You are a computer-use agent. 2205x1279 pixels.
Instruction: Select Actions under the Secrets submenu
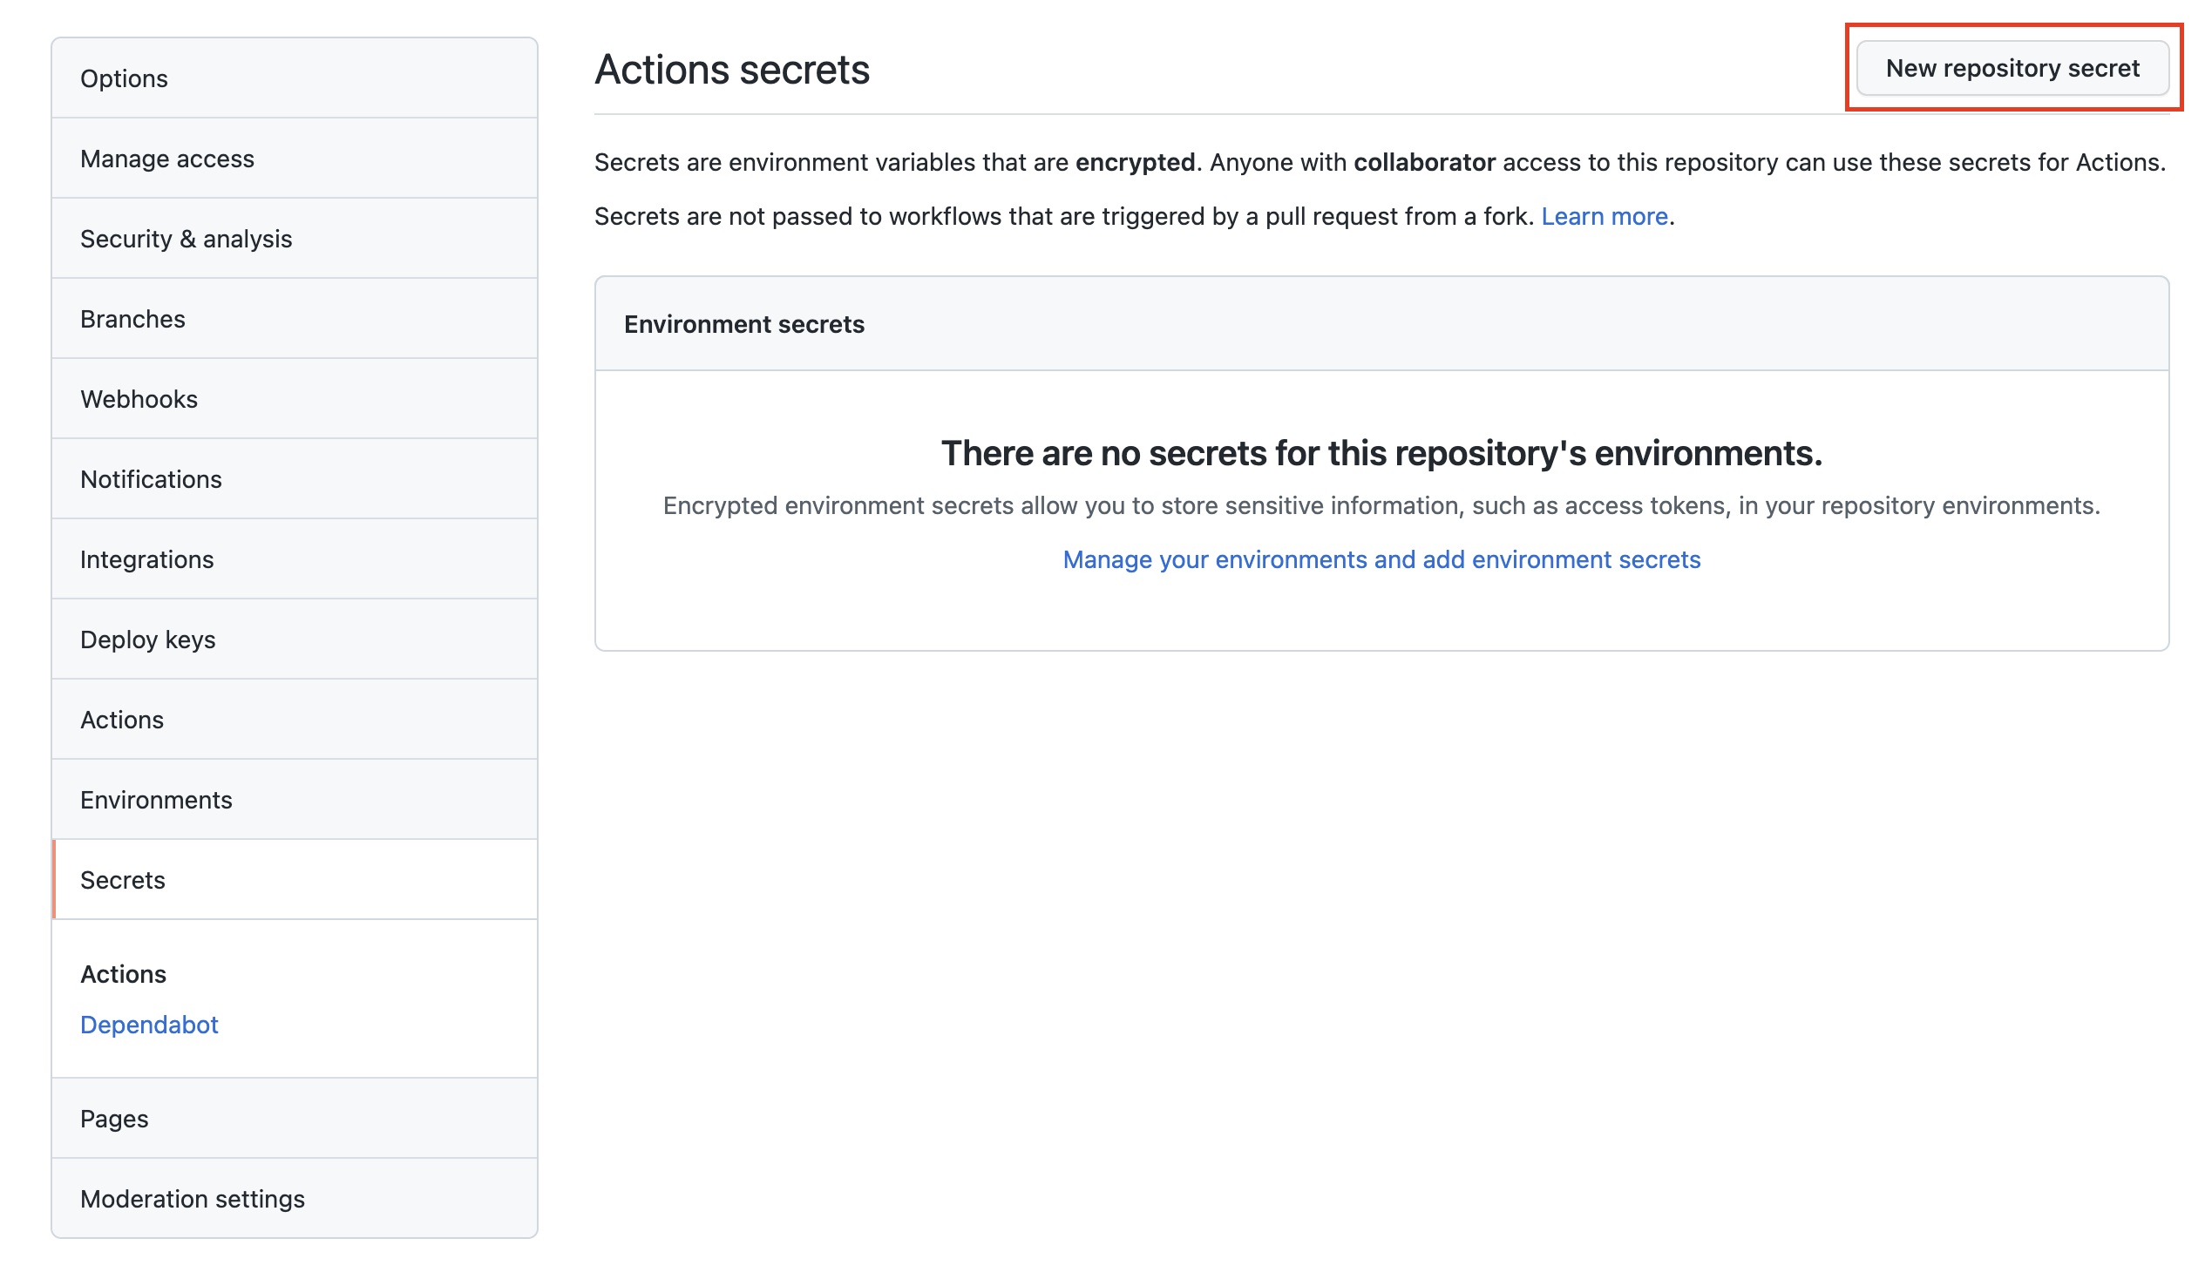click(124, 974)
